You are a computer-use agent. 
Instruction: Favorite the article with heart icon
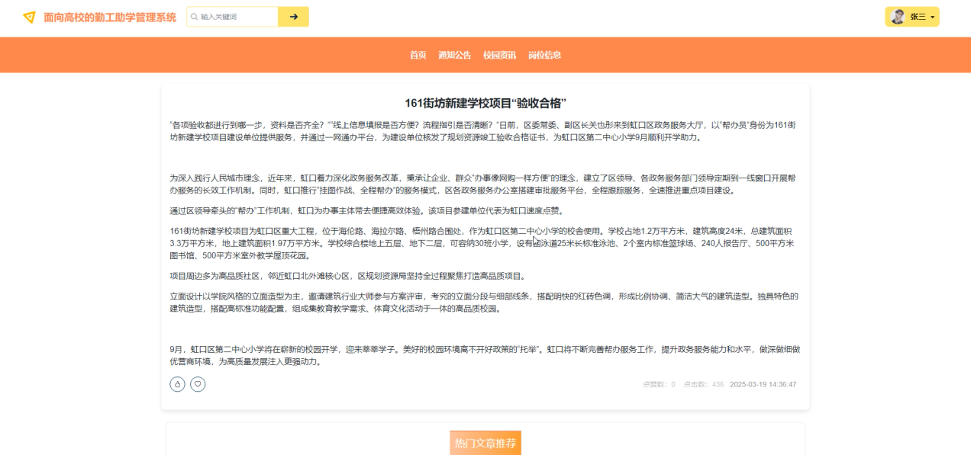(198, 384)
